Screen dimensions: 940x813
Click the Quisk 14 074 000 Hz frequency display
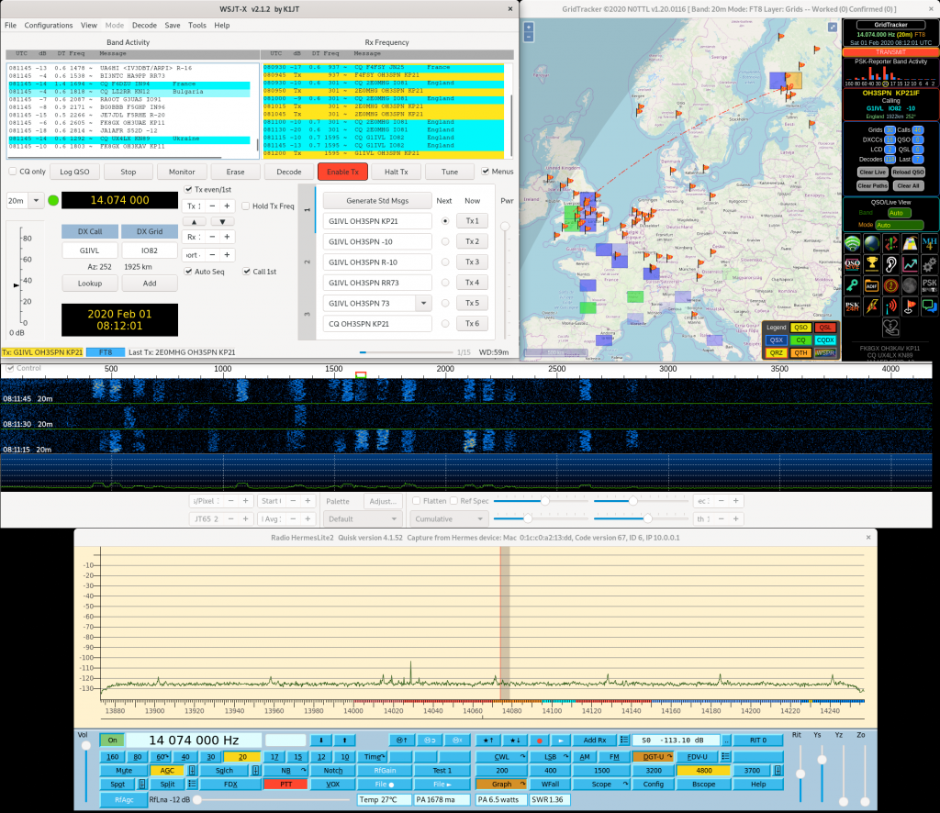pos(194,741)
